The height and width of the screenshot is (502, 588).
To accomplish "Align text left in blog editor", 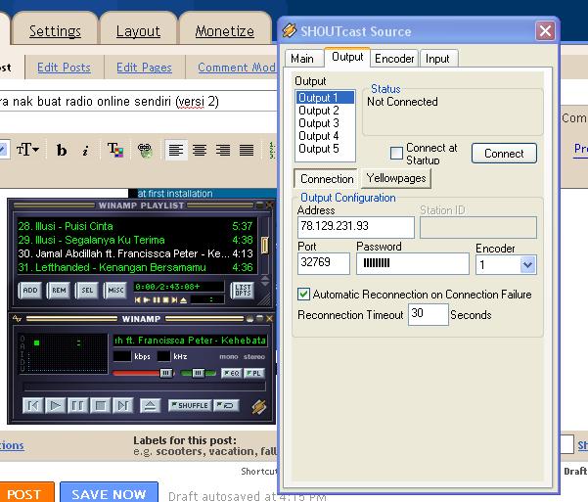I will pos(176,150).
